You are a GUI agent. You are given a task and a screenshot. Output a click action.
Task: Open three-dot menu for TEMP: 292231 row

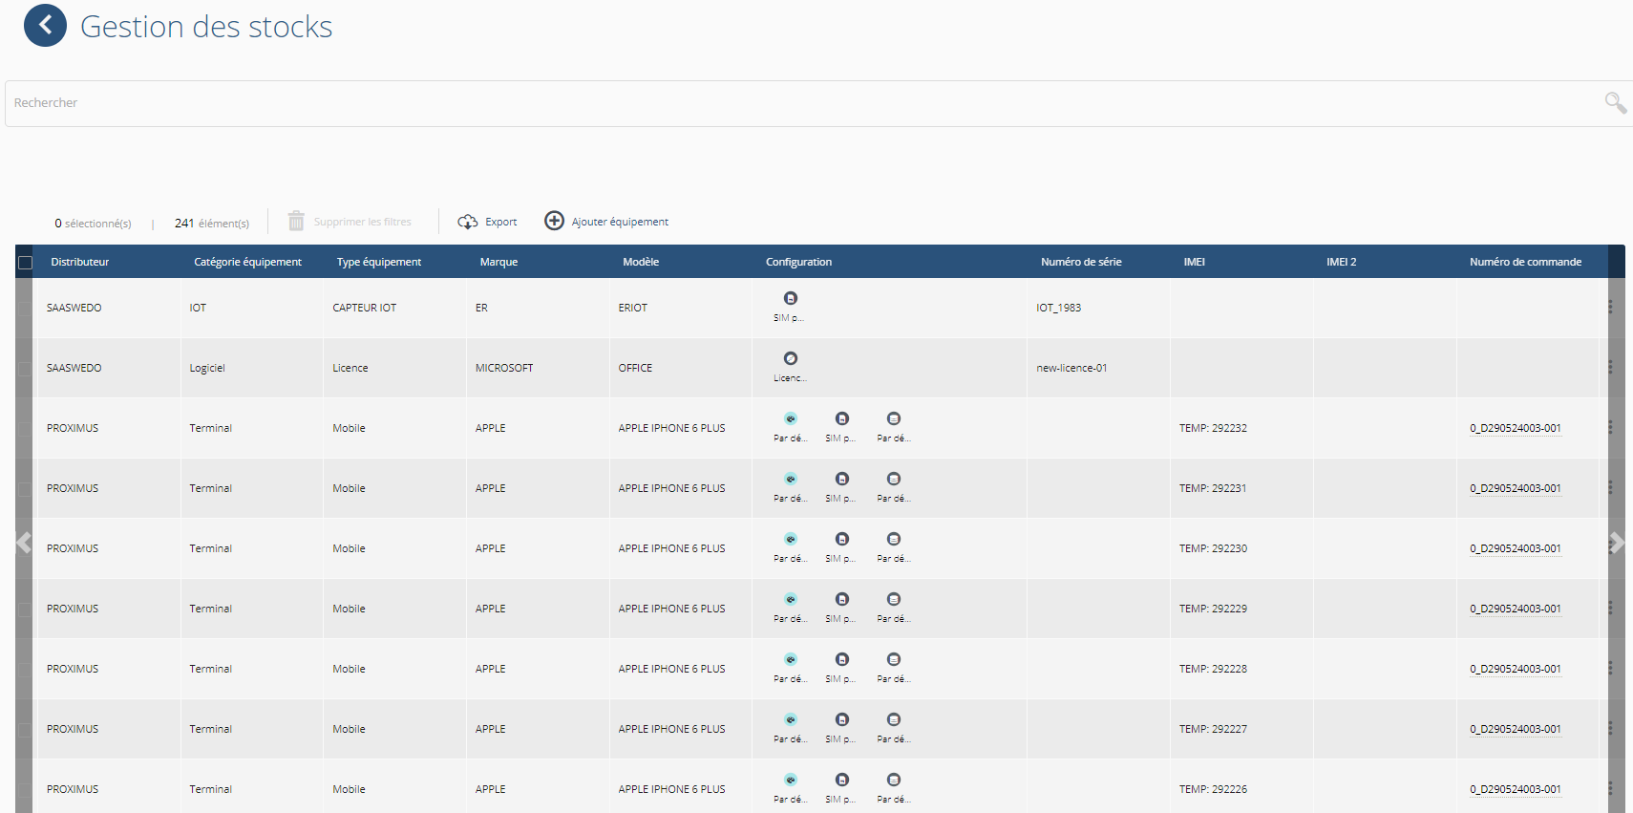coord(1610,487)
